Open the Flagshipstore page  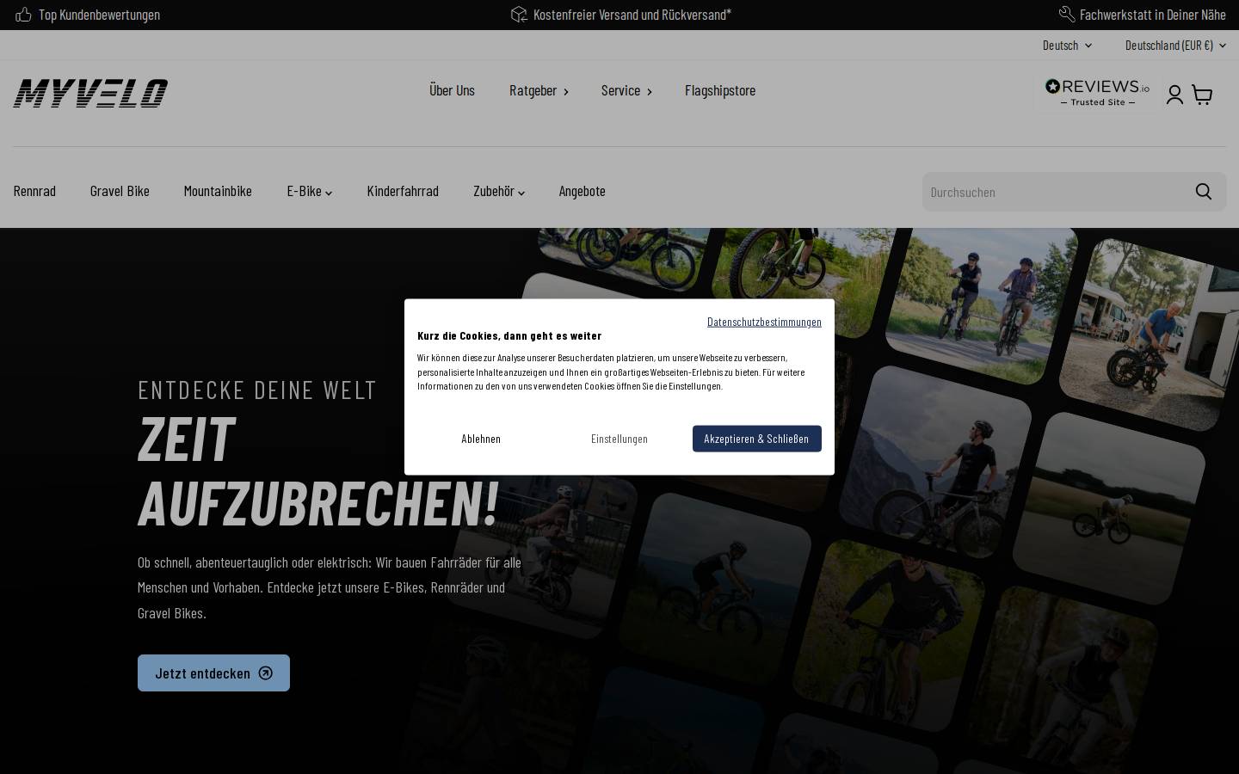coord(720,90)
